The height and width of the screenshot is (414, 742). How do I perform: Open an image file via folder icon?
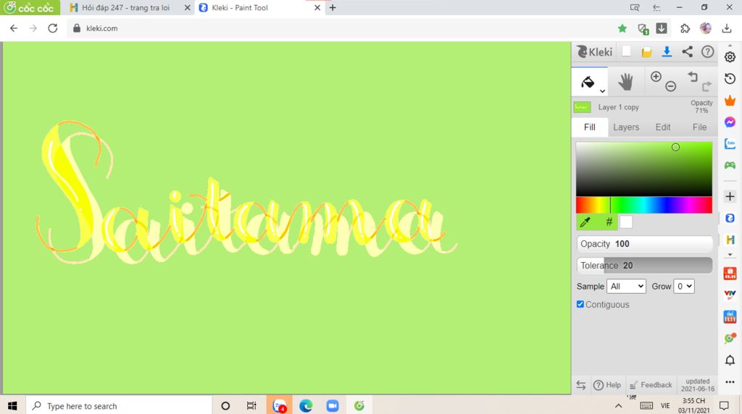646,52
